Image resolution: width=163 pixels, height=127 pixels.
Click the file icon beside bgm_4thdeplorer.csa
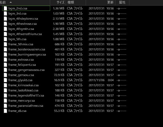pyautogui.click(x=5, y=19)
